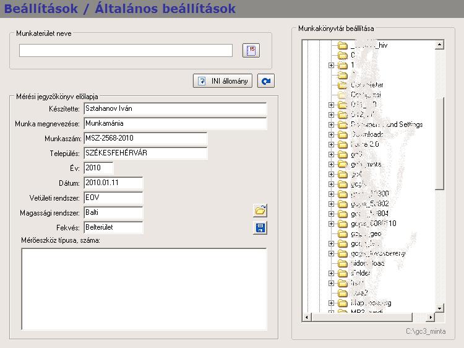Click the Fekvés field Belterület
Viewport: 464px width, 348px height.
coord(113,227)
